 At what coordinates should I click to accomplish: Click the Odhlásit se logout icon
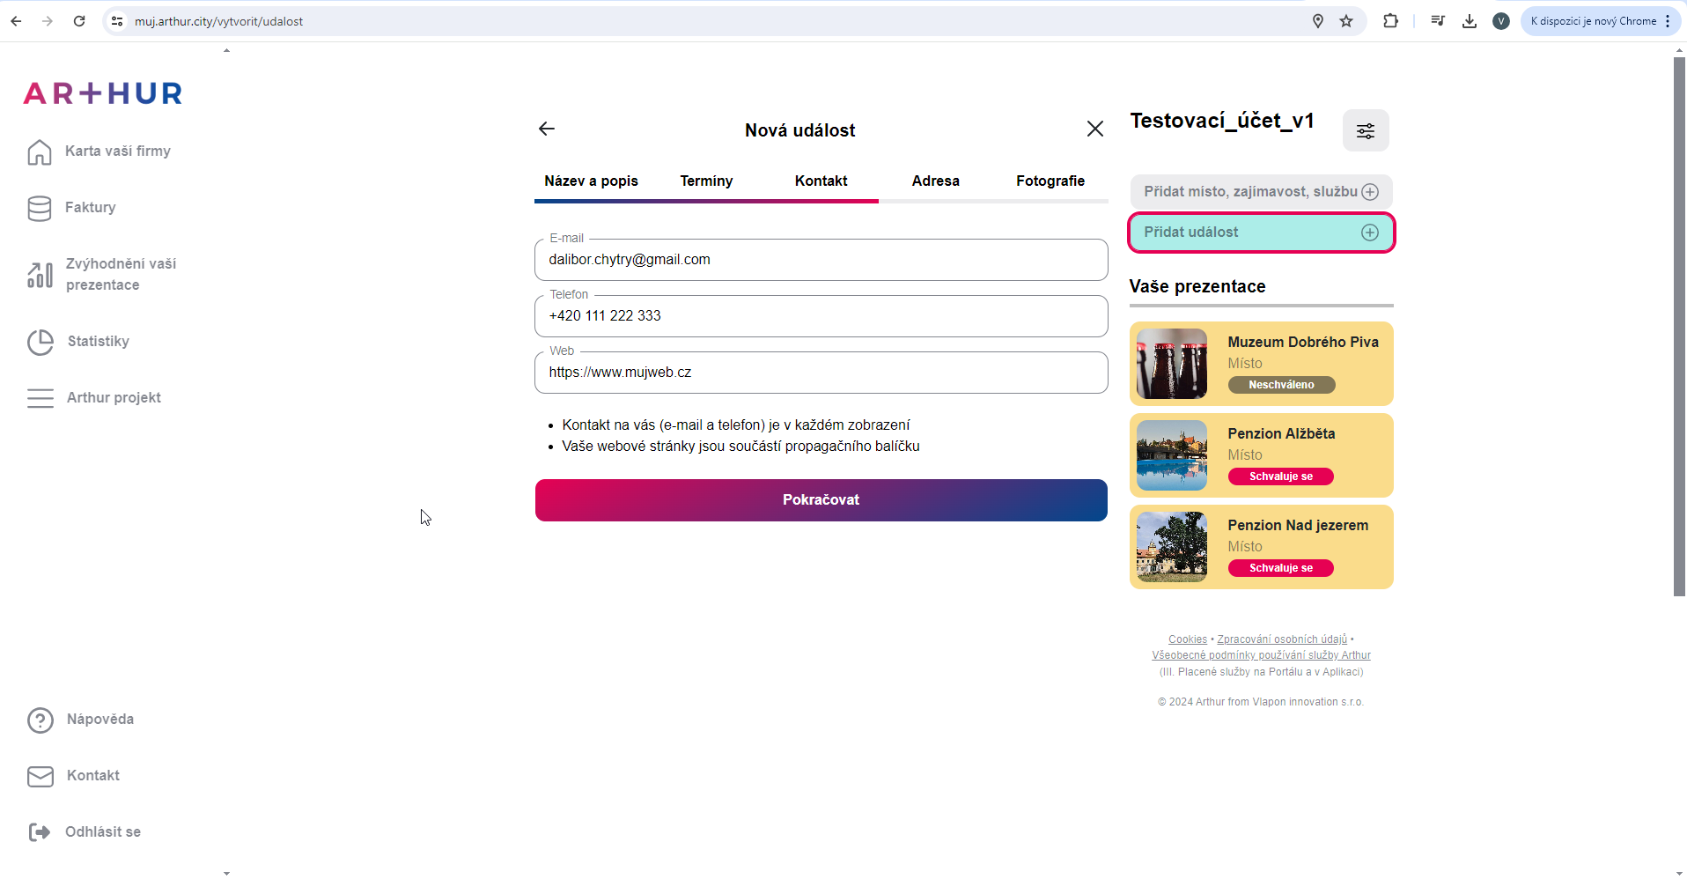pos(40,832)
